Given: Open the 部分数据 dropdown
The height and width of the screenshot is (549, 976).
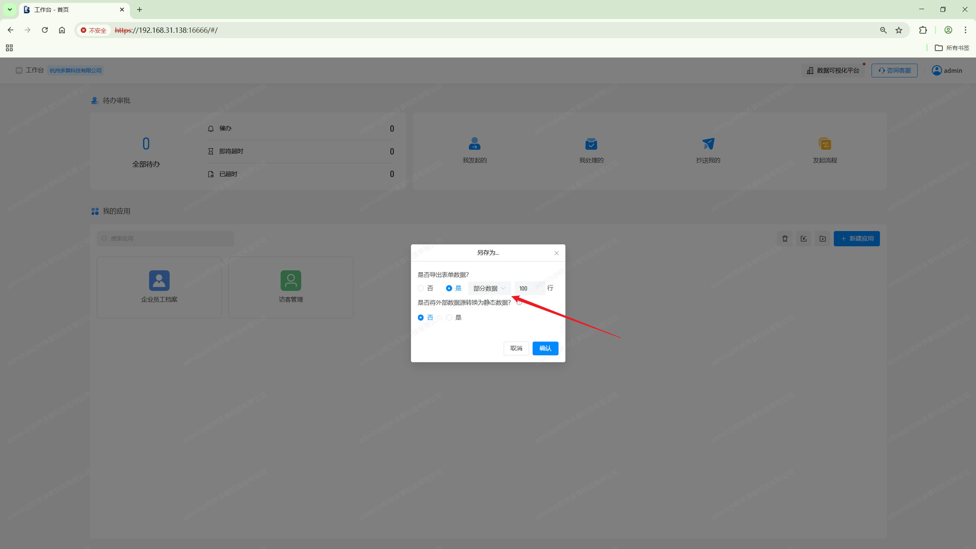Looking at the screenshot, I should 489,288.
